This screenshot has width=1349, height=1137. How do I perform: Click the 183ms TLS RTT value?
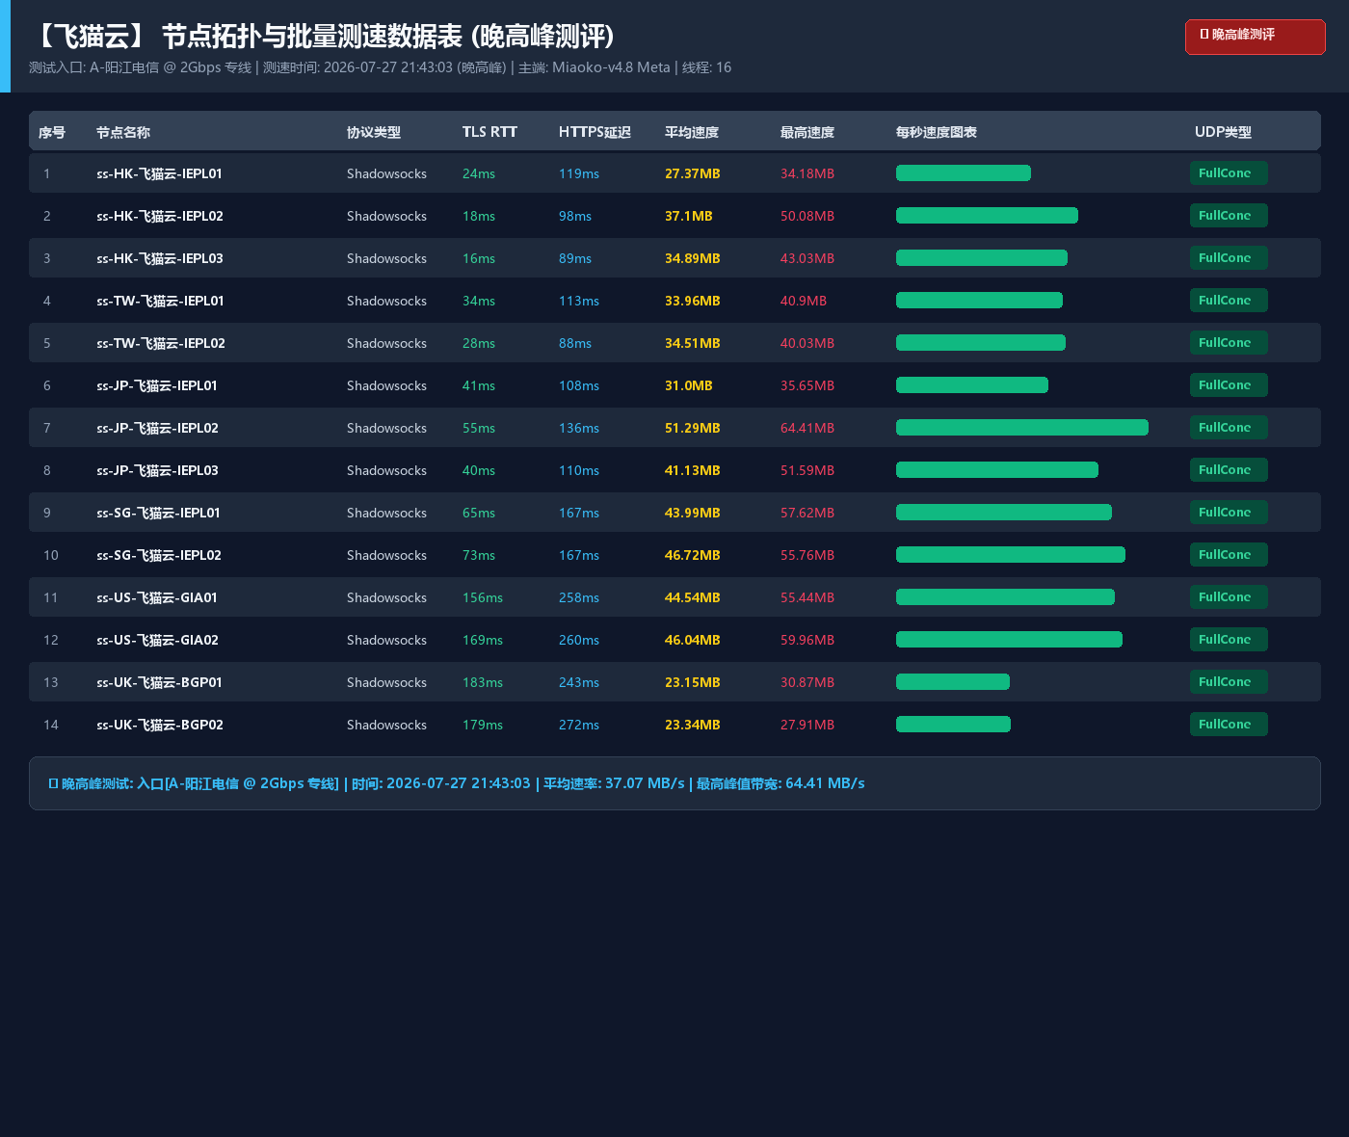coord(483,682)
